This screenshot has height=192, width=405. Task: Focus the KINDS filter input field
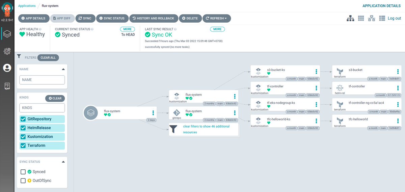tap(42, 108)
